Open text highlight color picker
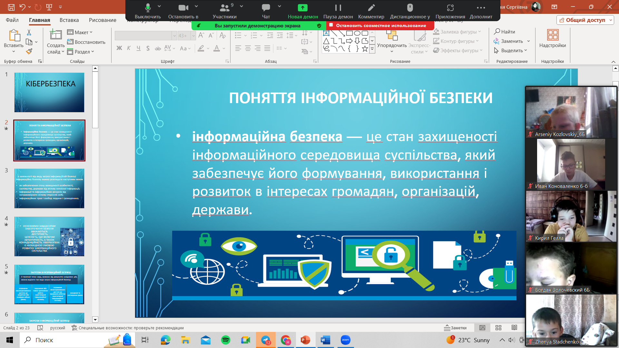The width and height of the screenshot is (619, 348). (x=201, y=48)
